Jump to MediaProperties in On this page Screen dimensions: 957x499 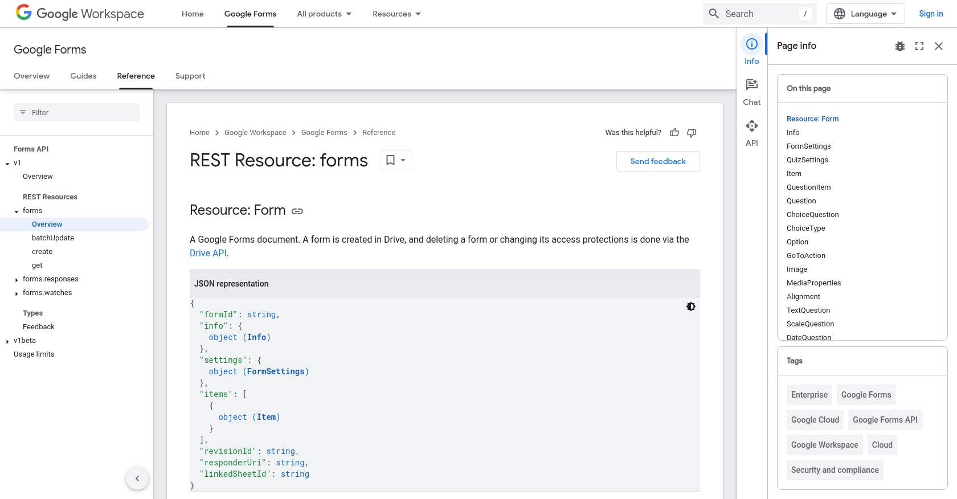(x=813, y=283)
